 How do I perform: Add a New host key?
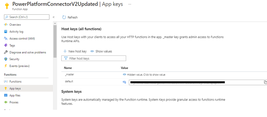point(75,51)
